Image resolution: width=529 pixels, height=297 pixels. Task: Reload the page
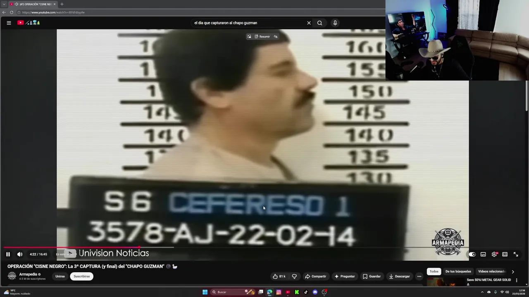(12, 12)
